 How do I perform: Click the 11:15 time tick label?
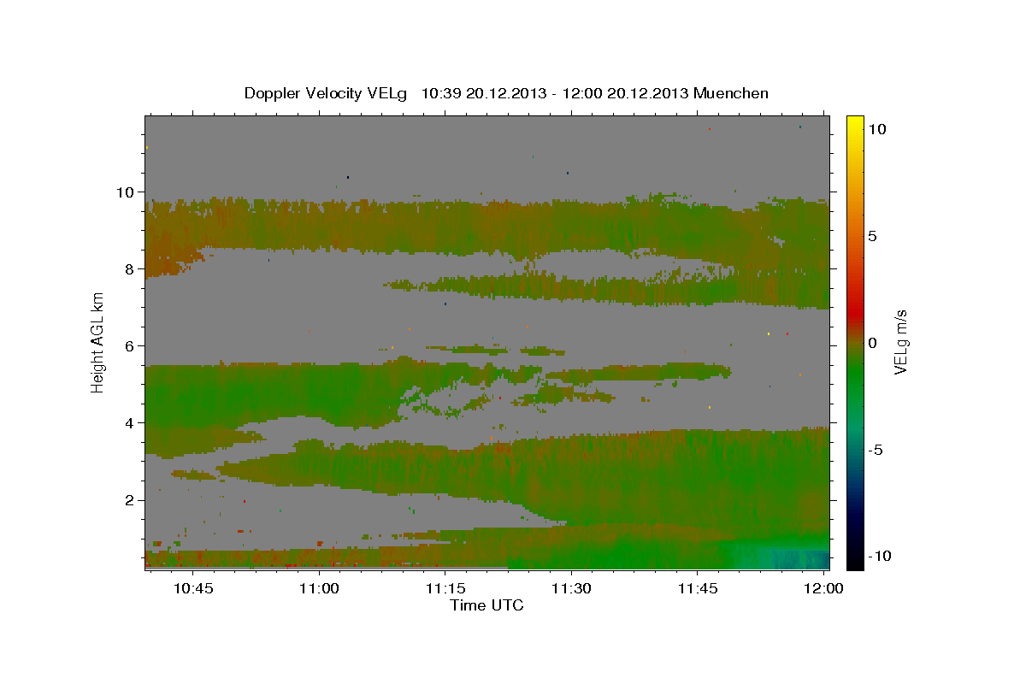coord(445,588)
